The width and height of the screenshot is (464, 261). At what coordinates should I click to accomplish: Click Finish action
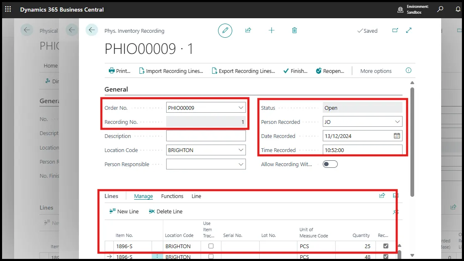click(295, 71)
